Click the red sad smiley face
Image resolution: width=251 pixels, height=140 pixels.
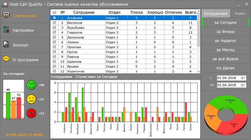31,113
